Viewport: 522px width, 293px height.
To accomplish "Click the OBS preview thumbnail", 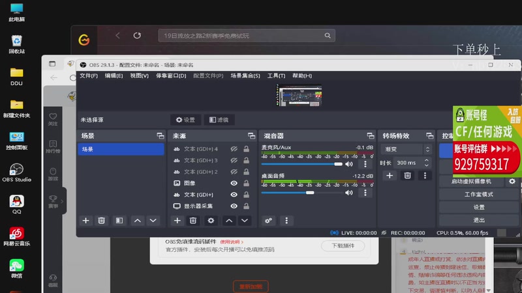I will click(299, 95).
